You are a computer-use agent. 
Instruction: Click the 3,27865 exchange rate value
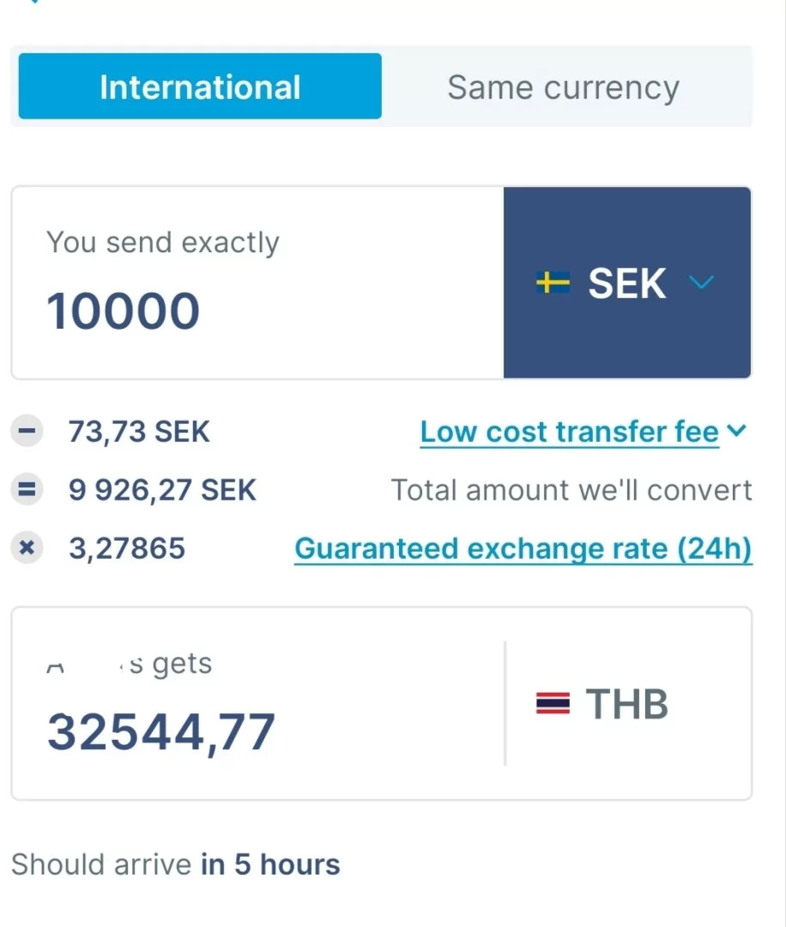pyautogui.click(x=127, y=548)
